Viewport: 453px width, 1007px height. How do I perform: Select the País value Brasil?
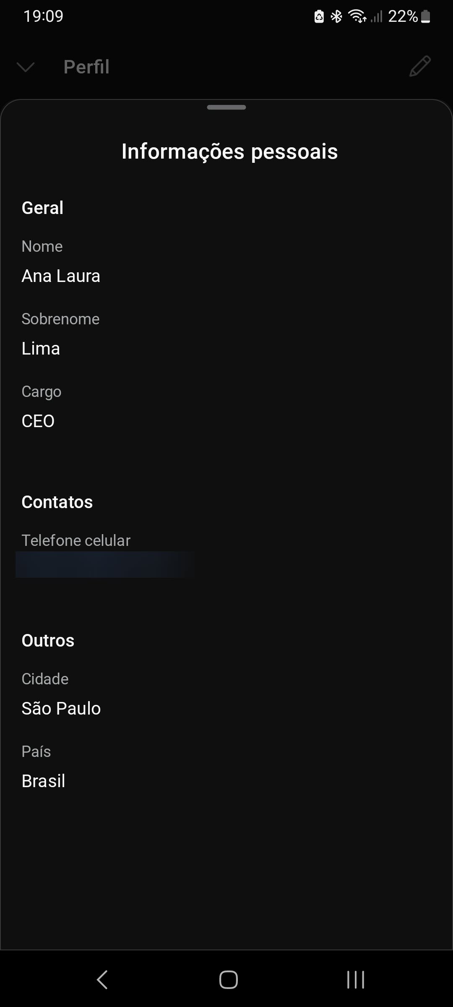43,781
